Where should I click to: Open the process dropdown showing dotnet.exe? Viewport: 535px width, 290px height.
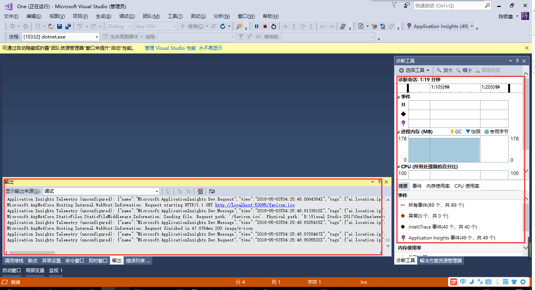coord(60,37)
